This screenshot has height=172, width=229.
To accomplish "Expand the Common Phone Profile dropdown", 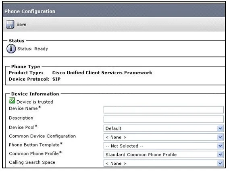I will click(x=220, y=155).
